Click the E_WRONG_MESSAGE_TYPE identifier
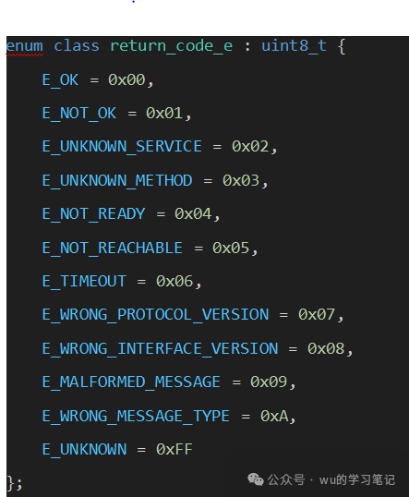The image size is (409, 497). 136,417
